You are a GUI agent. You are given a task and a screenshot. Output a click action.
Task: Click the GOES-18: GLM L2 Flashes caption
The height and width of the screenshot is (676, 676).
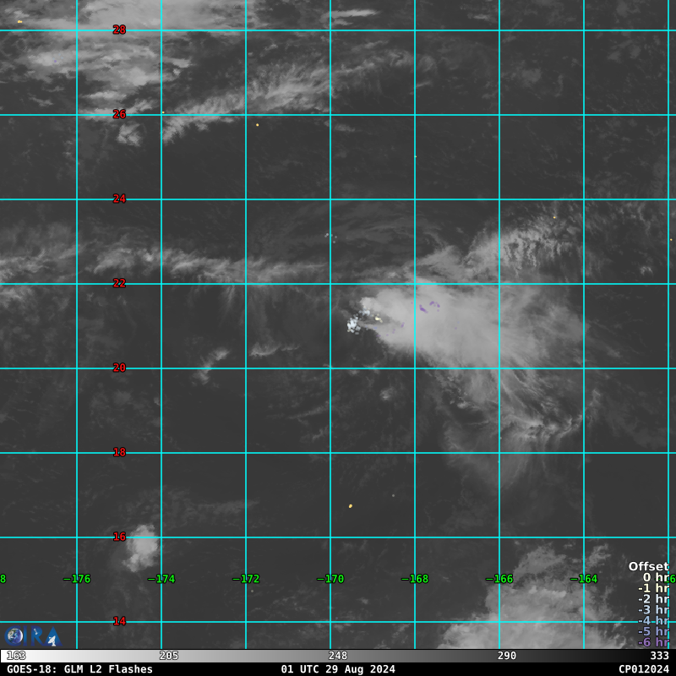(79, 669)
